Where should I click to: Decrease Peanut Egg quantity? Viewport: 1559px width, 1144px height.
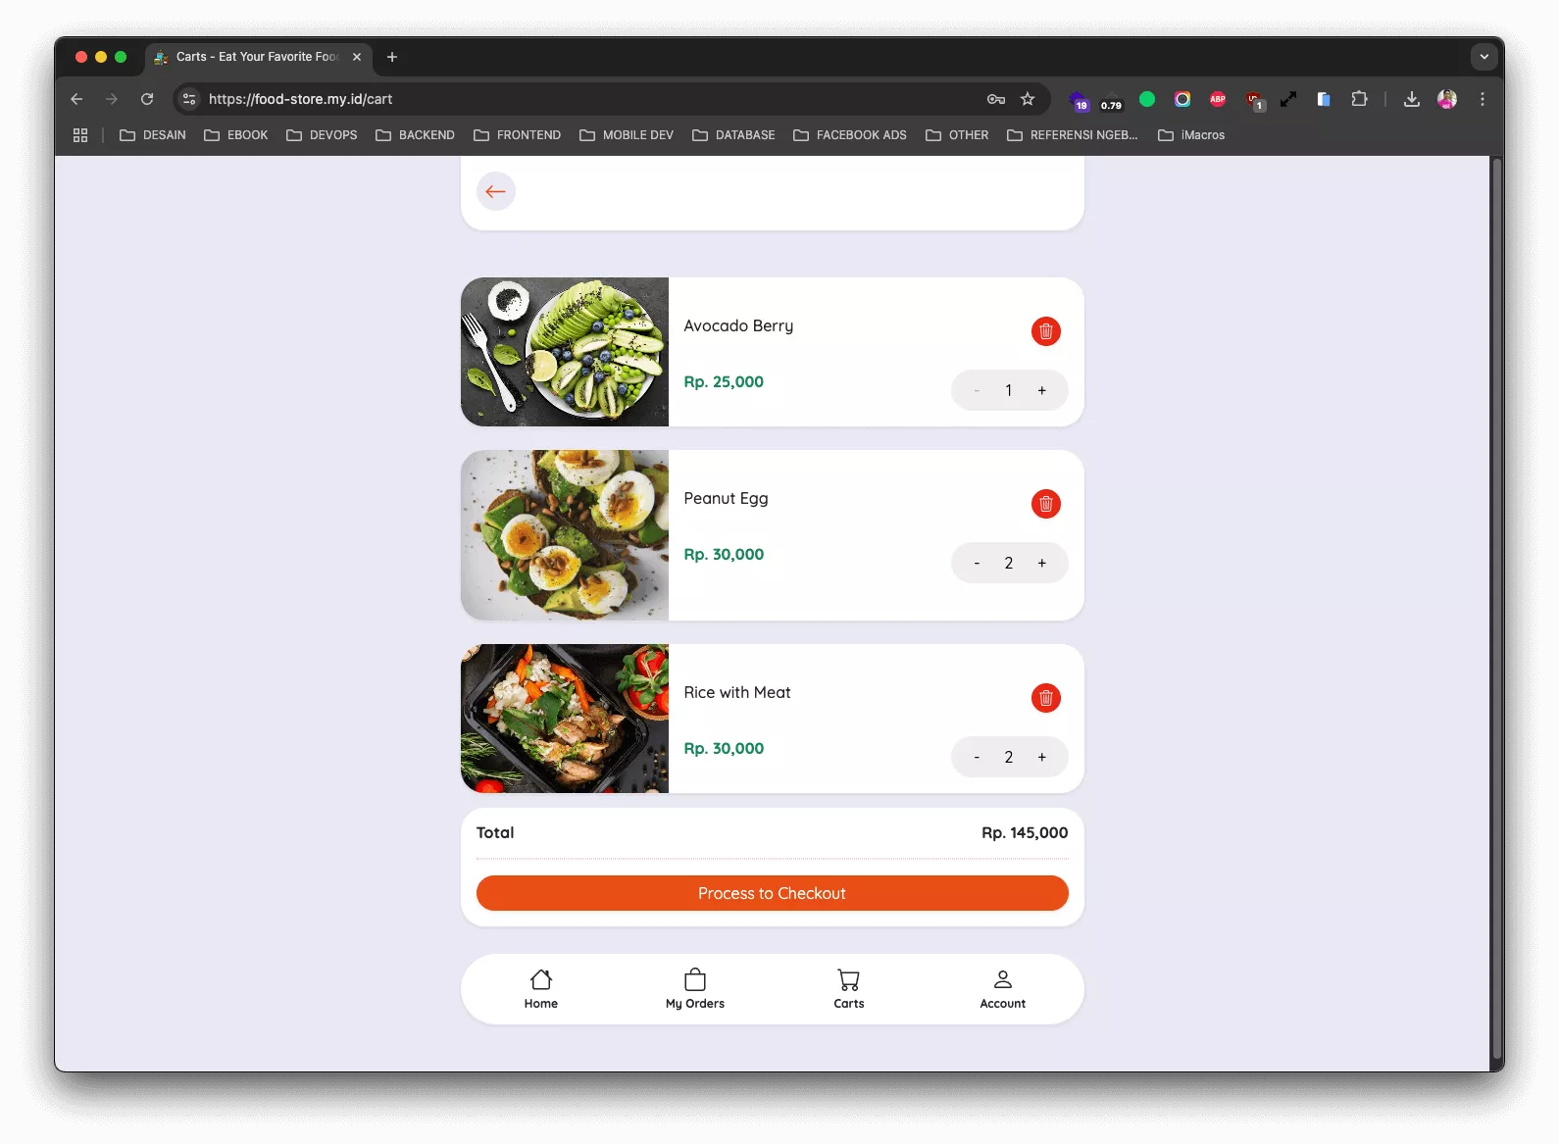point(977,563)
